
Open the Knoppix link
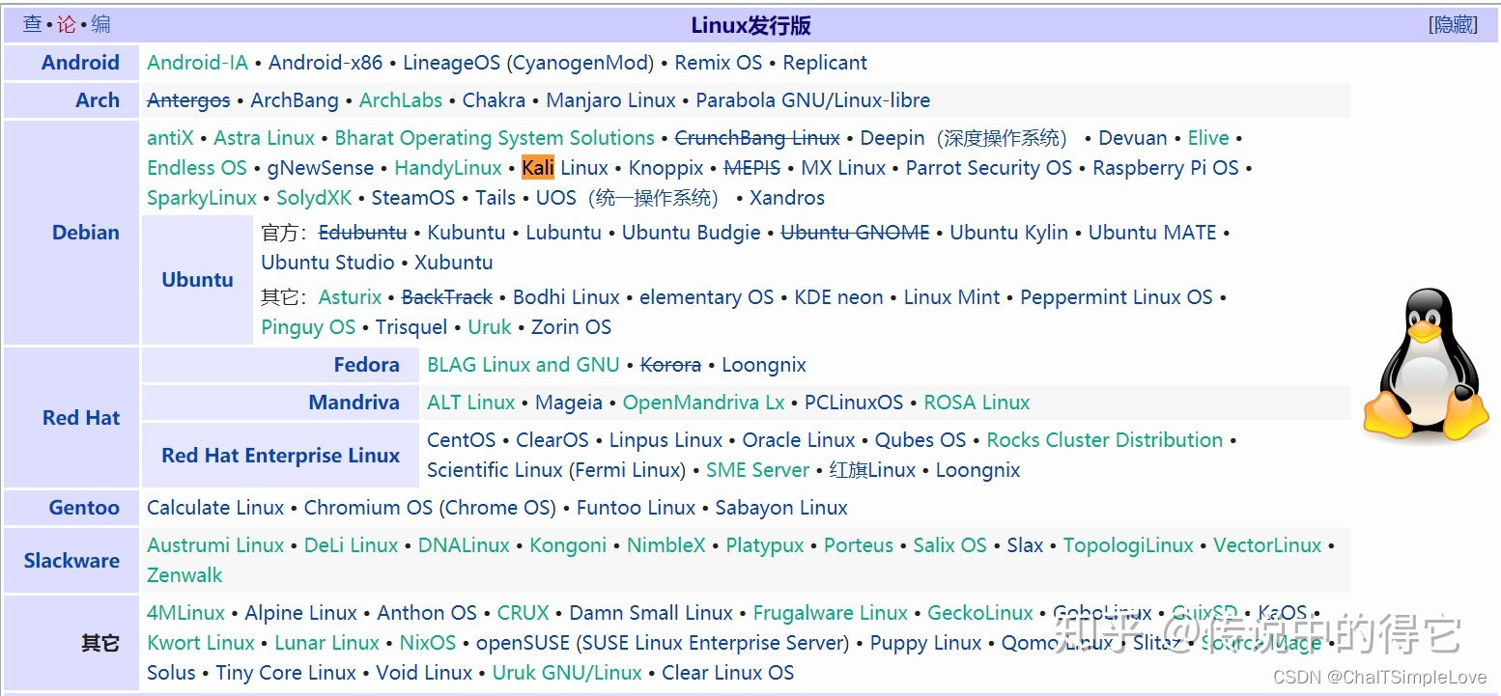pyautogui.click(x=666, y=168)
